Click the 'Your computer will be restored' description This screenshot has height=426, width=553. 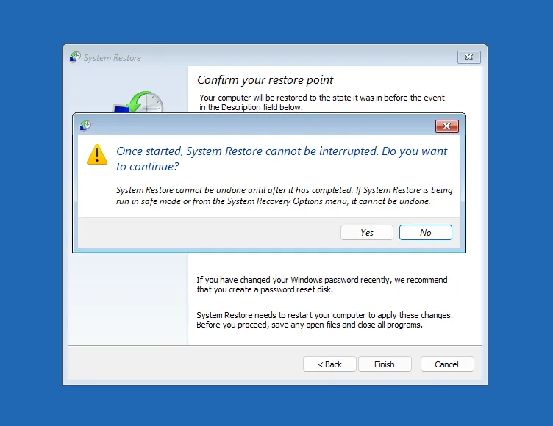point(322,103)
